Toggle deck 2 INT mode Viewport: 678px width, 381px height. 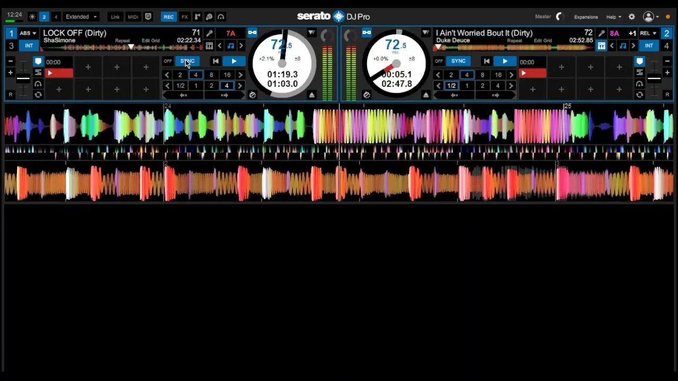[649, 46]
